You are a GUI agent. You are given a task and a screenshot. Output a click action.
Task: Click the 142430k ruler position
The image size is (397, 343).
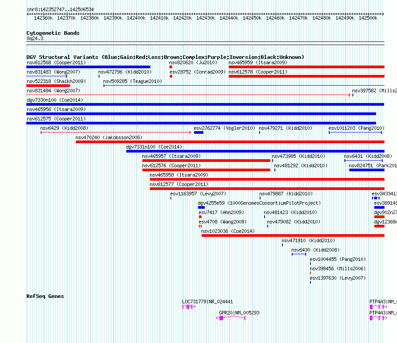click(x=206, y=18)
